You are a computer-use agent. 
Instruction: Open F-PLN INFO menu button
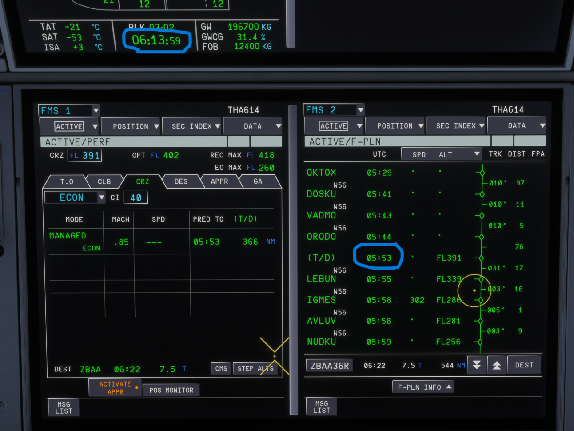423,387
